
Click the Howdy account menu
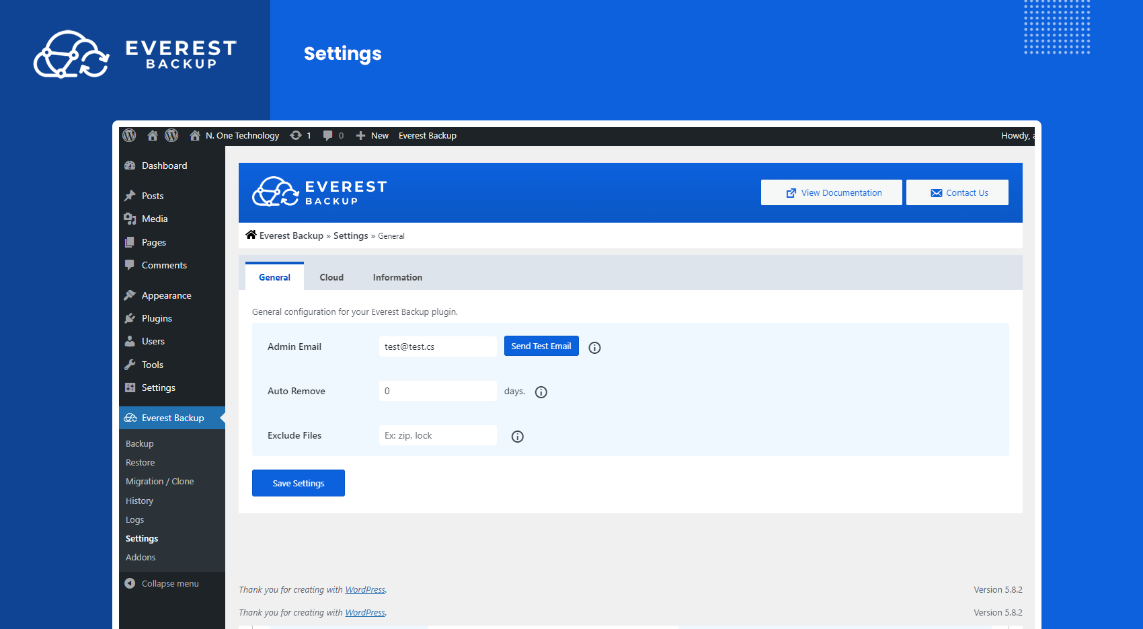point(1018,135)
